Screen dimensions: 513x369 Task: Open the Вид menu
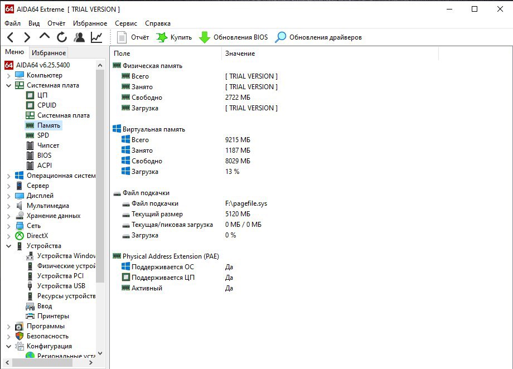34,23
